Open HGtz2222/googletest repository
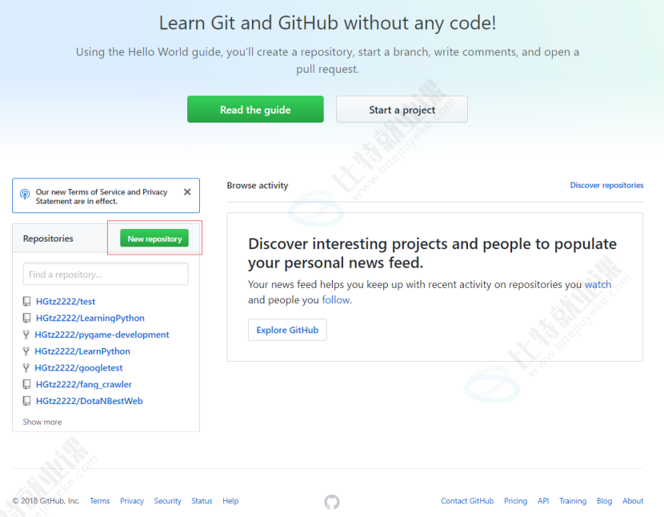The image size is (664, 517). coord(78,368)
